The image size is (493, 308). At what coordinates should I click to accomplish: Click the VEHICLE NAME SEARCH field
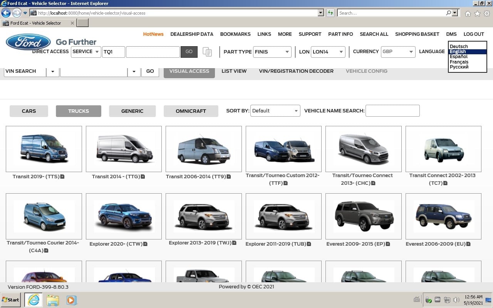point(392,110)
